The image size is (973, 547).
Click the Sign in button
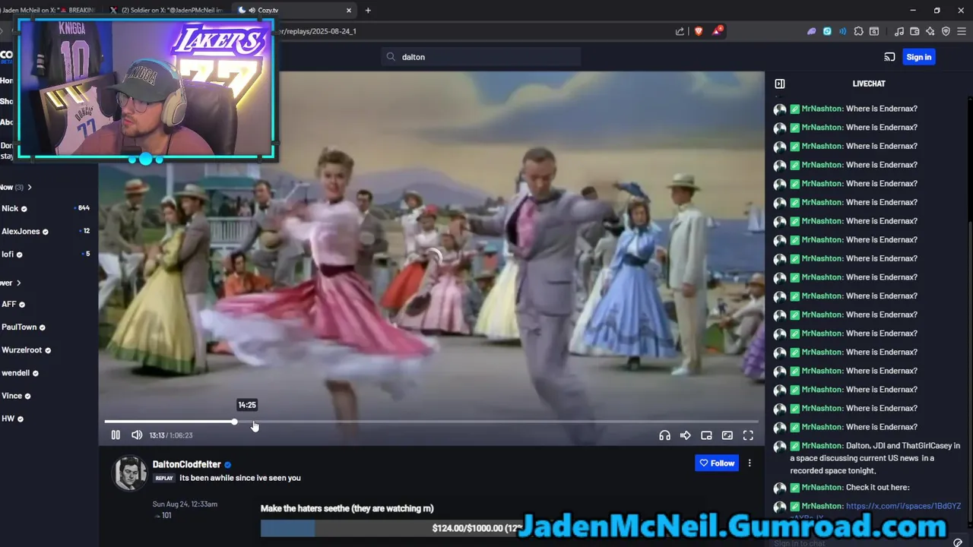pos(918,57)
